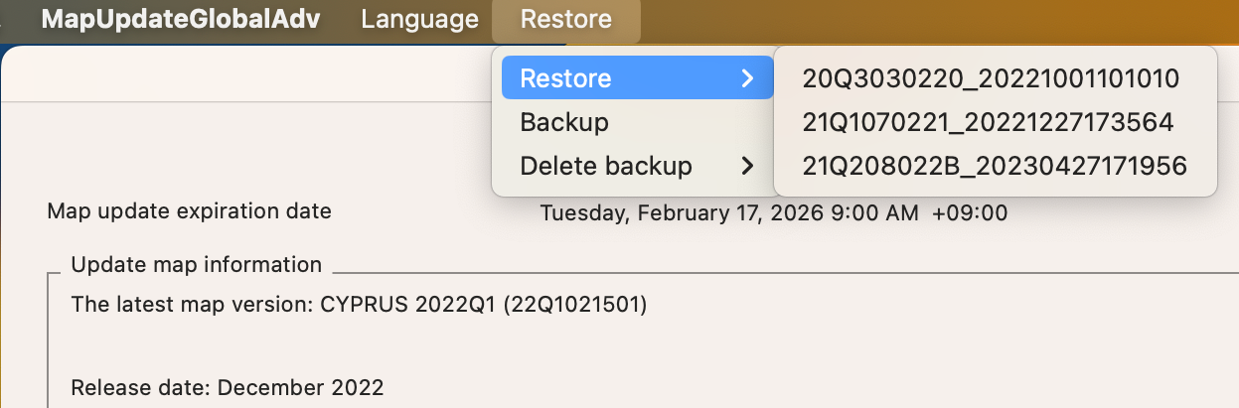Viewport: 1239px width, 408px height.
Task: Click the 9:00 AM time text
Action: coord(880,212)
